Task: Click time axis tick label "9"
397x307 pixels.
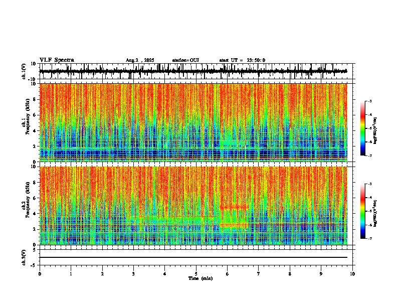Action: pos(321,274)
